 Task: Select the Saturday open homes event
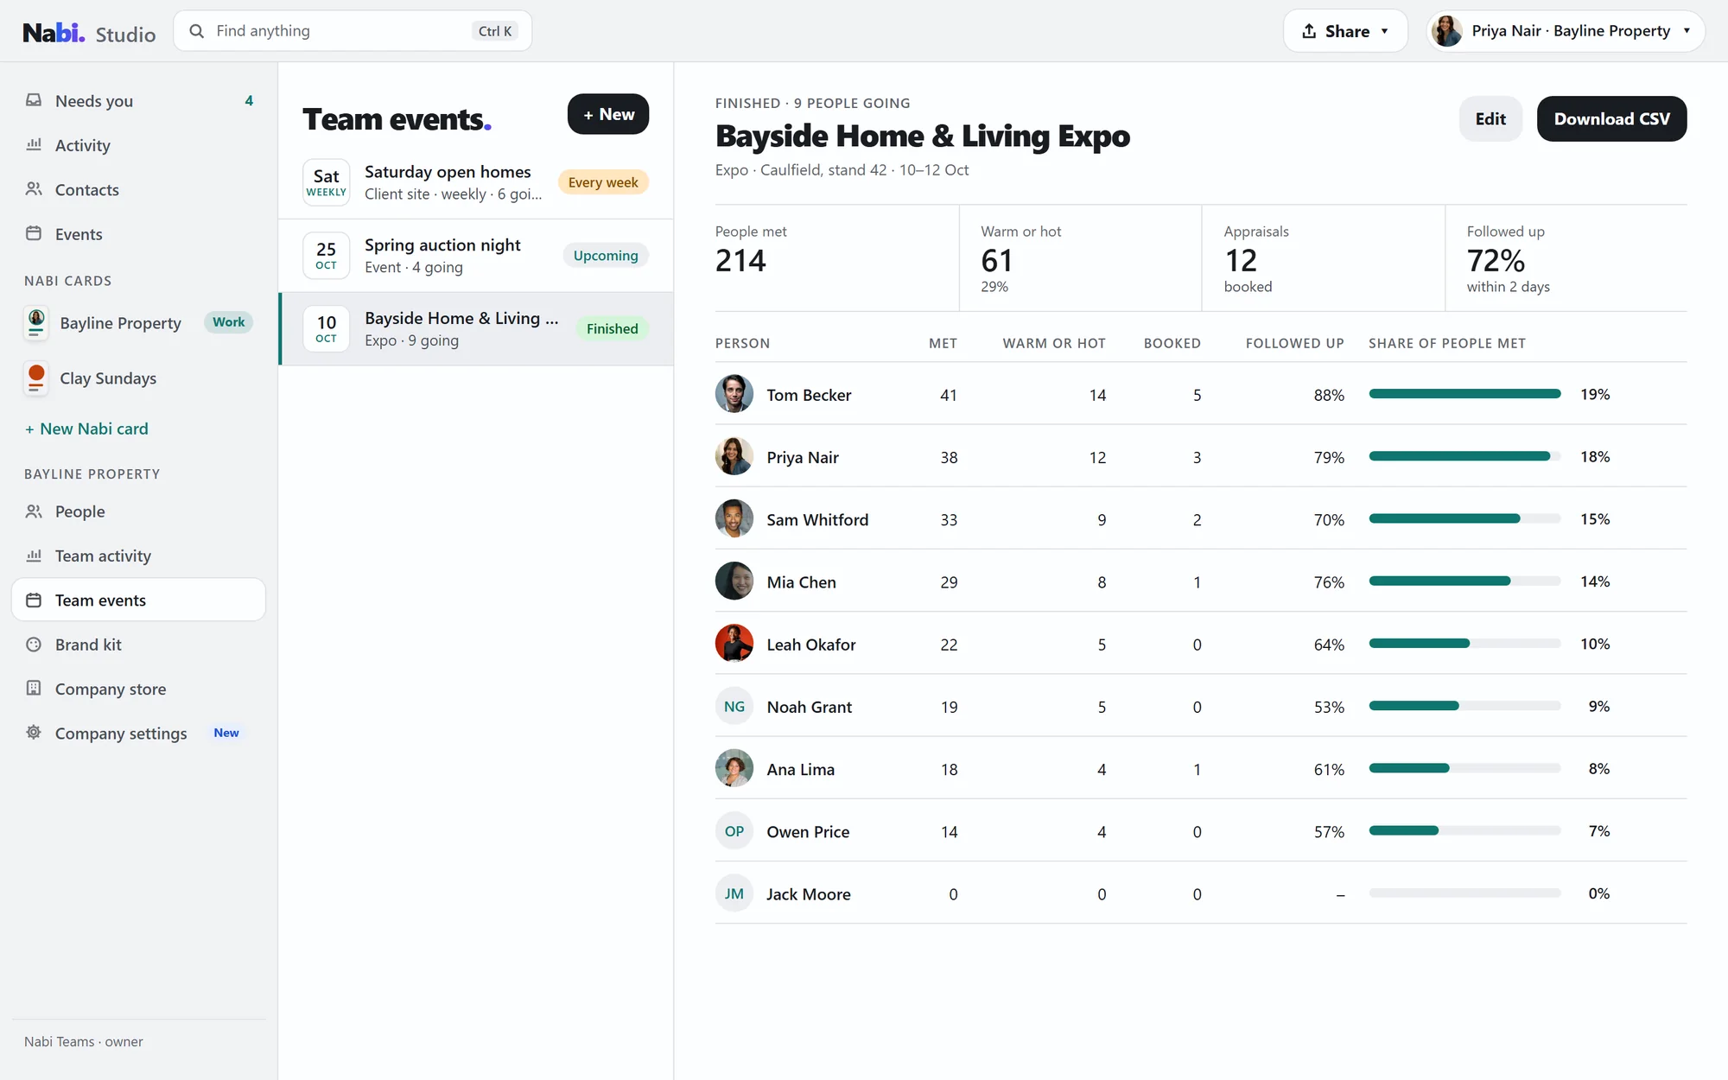pyautogui.click(x=476, y=182)
